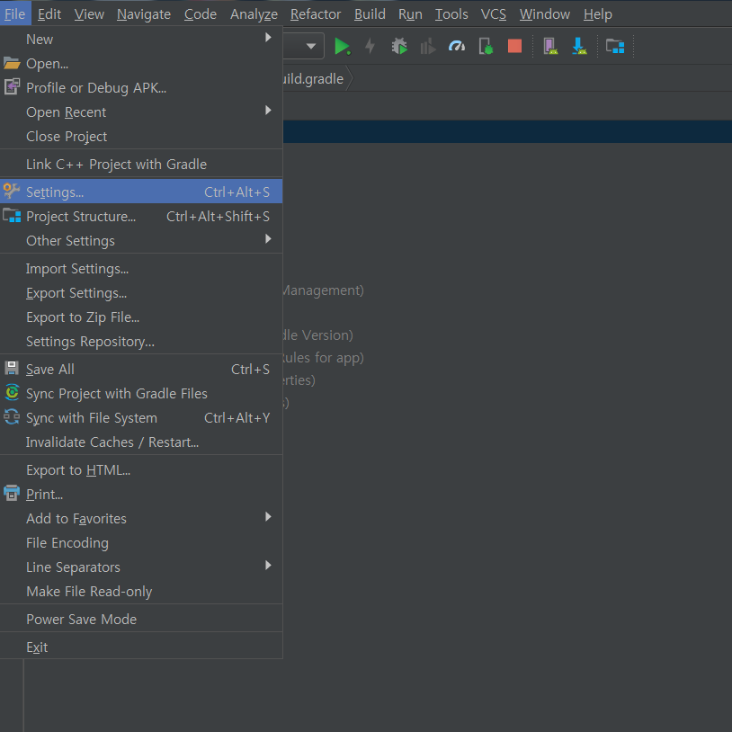
Task: Click the build.gradle breadcrumb
Action: (x=310, y=79)
